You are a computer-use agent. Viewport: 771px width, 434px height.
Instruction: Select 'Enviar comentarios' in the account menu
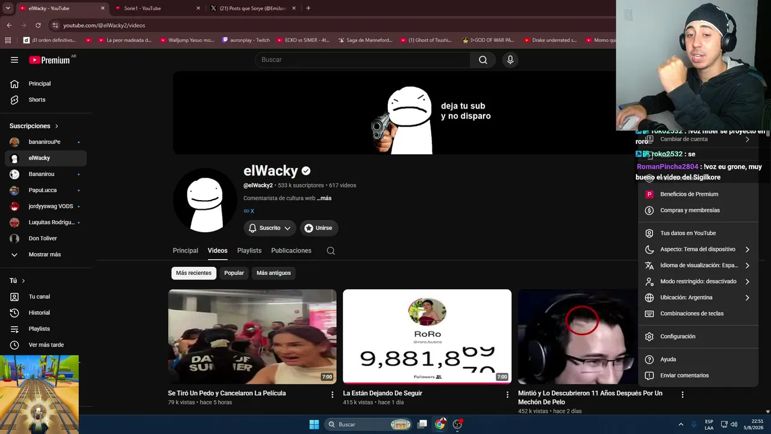pos(699,376)
